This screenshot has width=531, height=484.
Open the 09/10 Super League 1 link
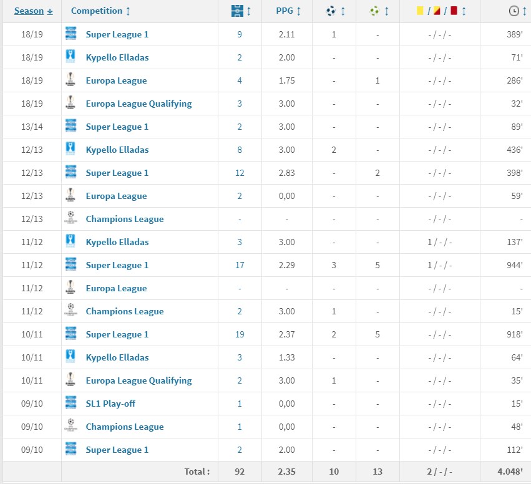117,450
